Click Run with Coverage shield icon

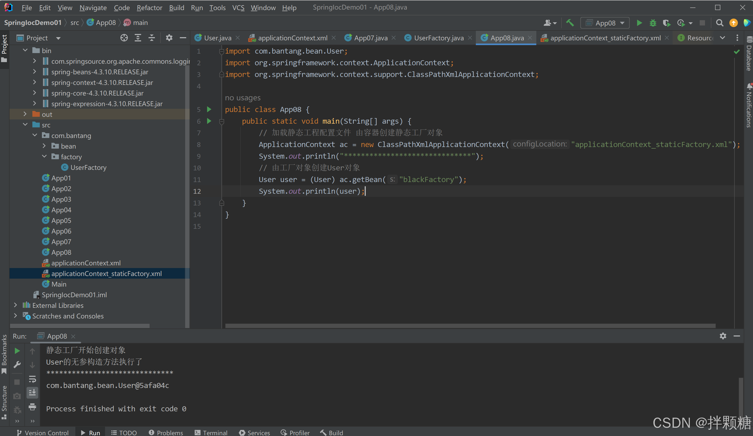666,23
